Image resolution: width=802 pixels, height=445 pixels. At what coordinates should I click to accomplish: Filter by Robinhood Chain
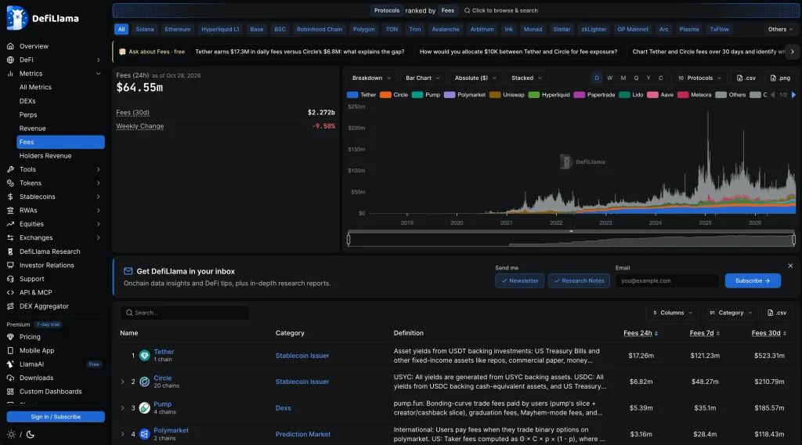tap(320, 29)
